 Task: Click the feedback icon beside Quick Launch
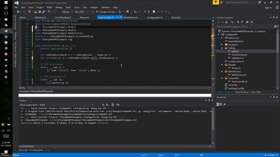coord(222,2)
